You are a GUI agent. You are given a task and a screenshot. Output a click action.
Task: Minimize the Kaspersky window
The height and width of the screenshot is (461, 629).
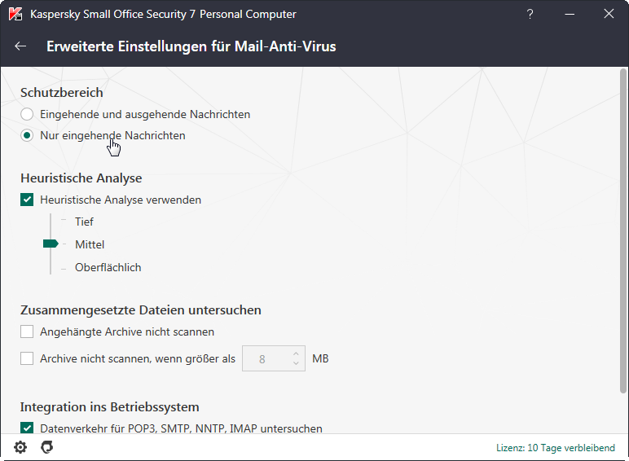pyautogui.click(x=570, y=14)
